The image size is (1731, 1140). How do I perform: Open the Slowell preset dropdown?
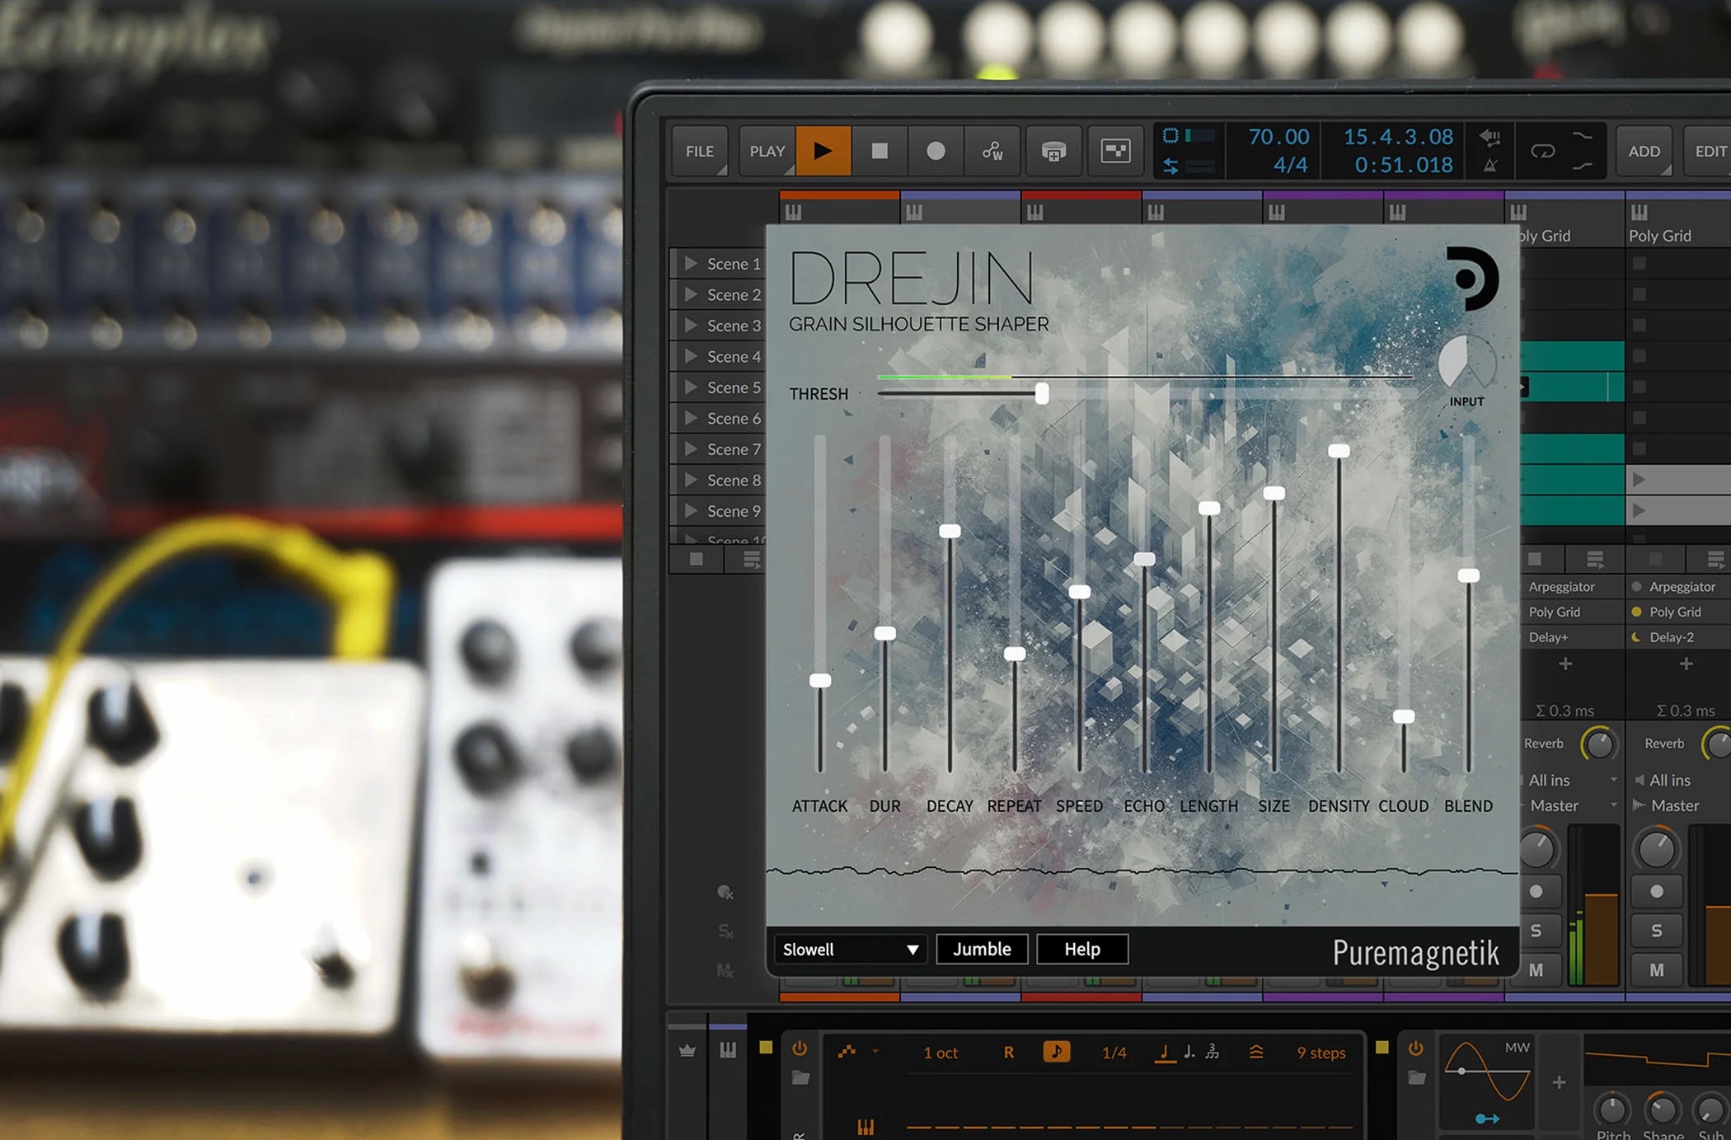tap(850, 949)
